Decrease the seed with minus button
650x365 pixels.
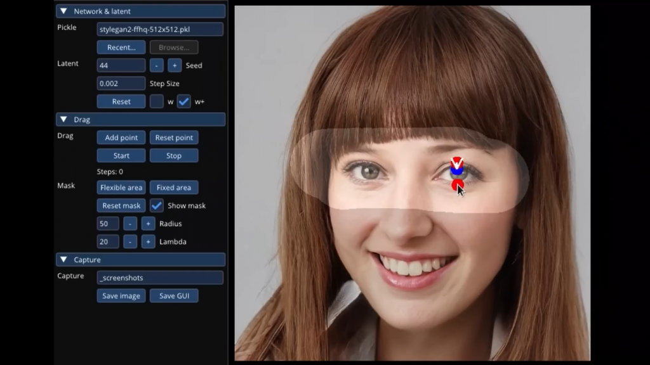(x=156, y=65)
